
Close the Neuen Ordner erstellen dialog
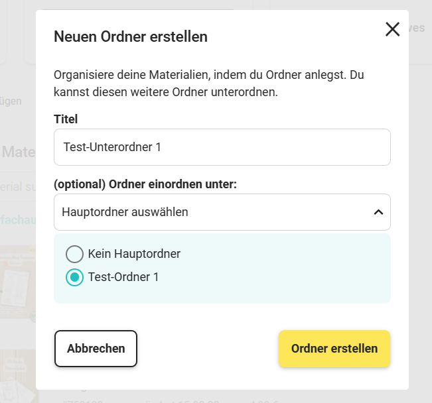pyautogui.click(x=392, y=29)
